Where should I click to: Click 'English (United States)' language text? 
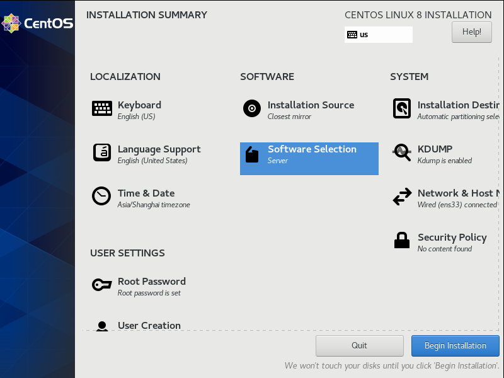(x=152, y=161)
